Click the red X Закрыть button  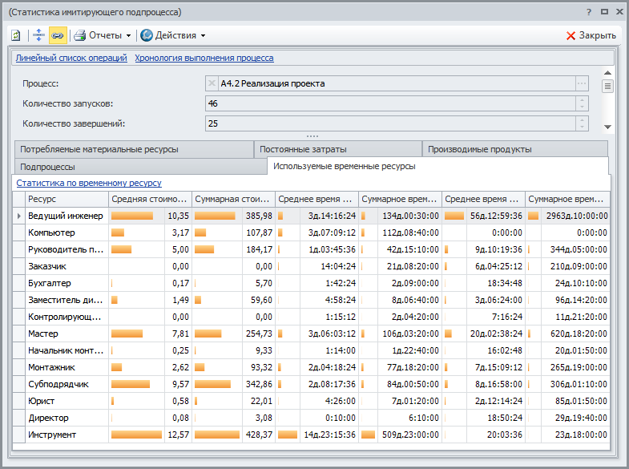tap(591, 35)
